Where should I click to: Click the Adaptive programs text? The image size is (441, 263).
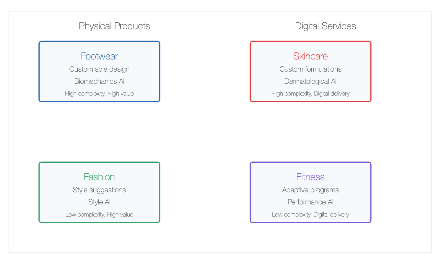(310, 190)
